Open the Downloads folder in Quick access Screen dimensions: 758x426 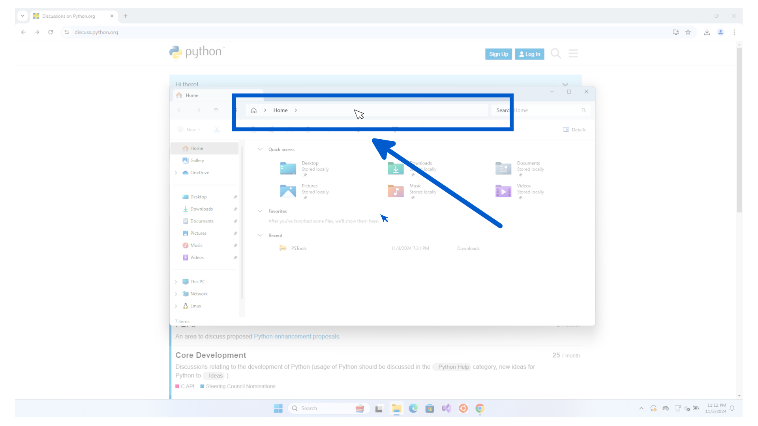point(396,168)
